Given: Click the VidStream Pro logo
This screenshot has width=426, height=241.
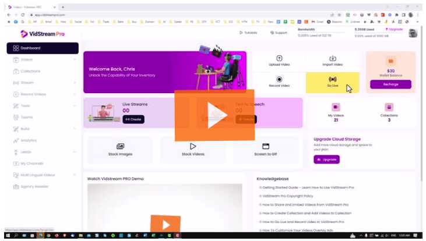Looking at the screenshot, I should [x=43, y=34].
